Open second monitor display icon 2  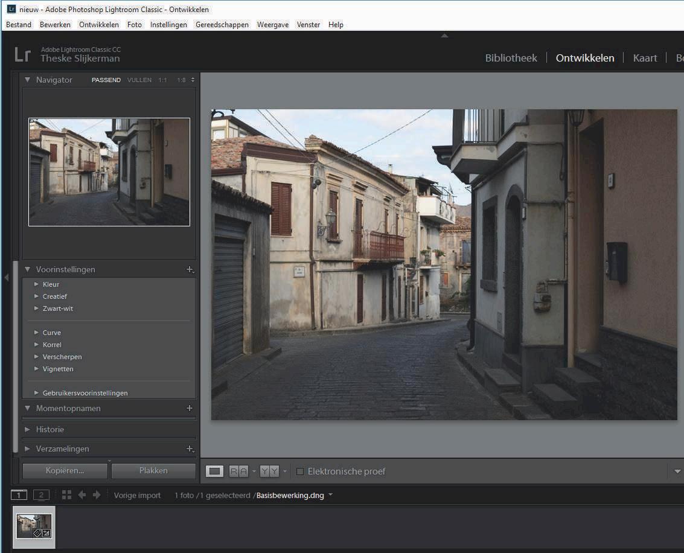(40, 495)
